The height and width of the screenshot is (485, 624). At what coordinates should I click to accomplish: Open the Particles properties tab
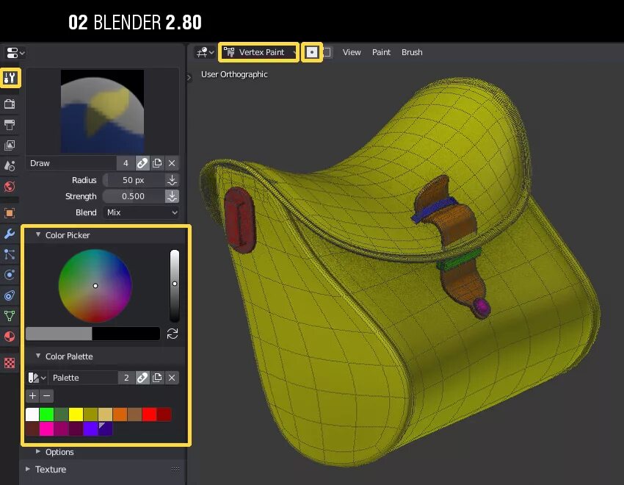[10, 254]
